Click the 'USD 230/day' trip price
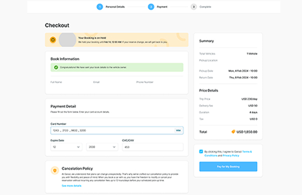Viewport: 302px width, 195px height. 249,99
